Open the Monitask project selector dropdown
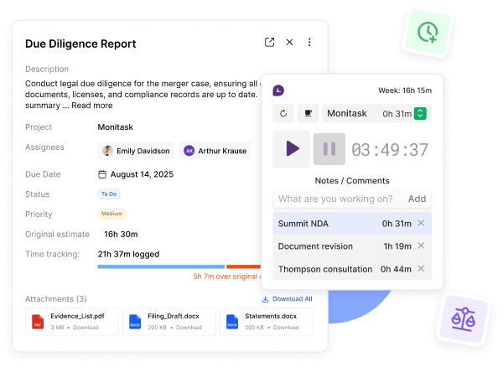This screenshot has height=367, width=503. coord(376,113)
